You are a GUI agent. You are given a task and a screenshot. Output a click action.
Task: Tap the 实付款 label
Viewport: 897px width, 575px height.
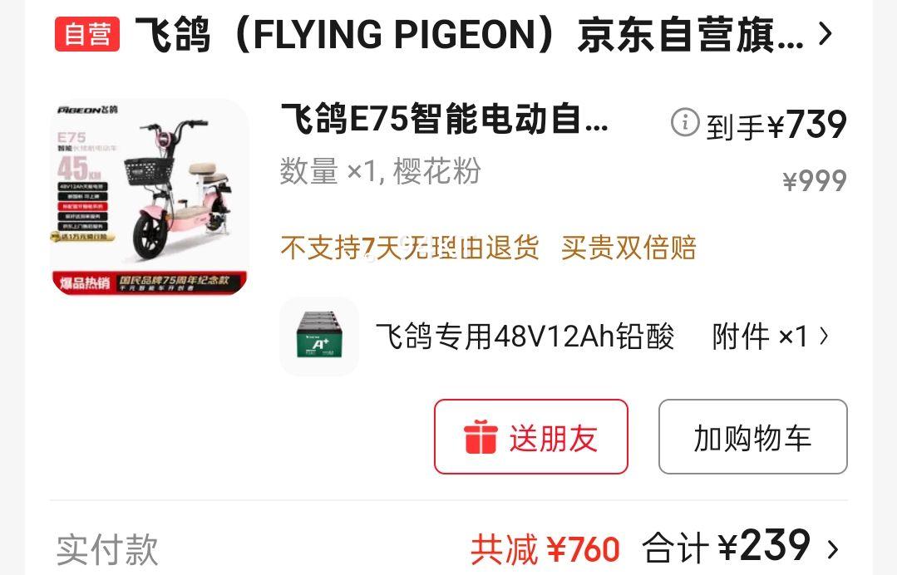[x=107, y=549]
